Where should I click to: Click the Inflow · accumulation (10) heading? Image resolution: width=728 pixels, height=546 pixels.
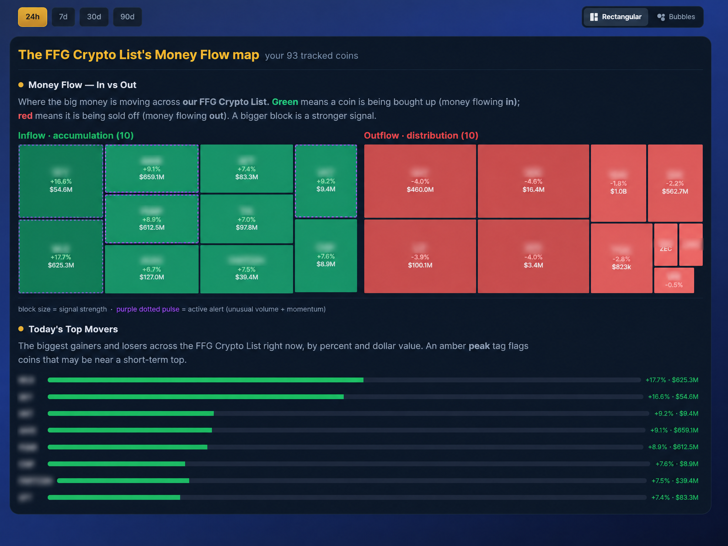tap(76, 135)
